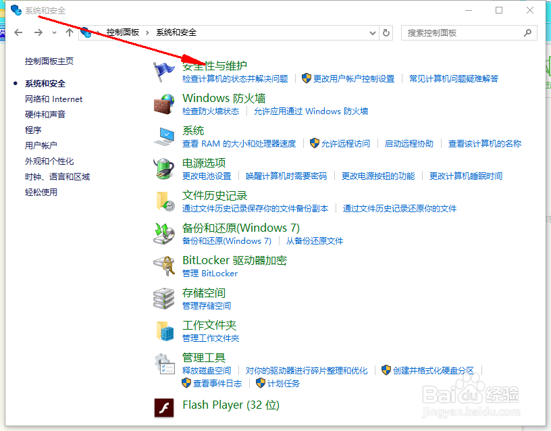The height and width of the screenshot is (431, 551).
Task: Open the 系统 heading link
Action: pyautogui.click(x=193, y=130)
